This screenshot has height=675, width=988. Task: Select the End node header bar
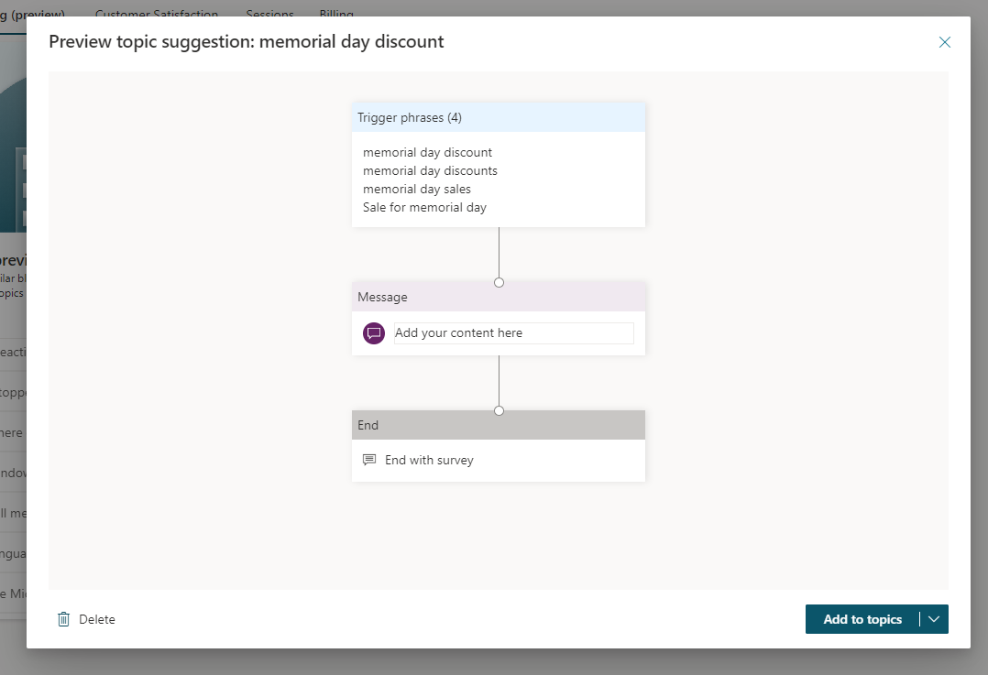tap(499, 425)
